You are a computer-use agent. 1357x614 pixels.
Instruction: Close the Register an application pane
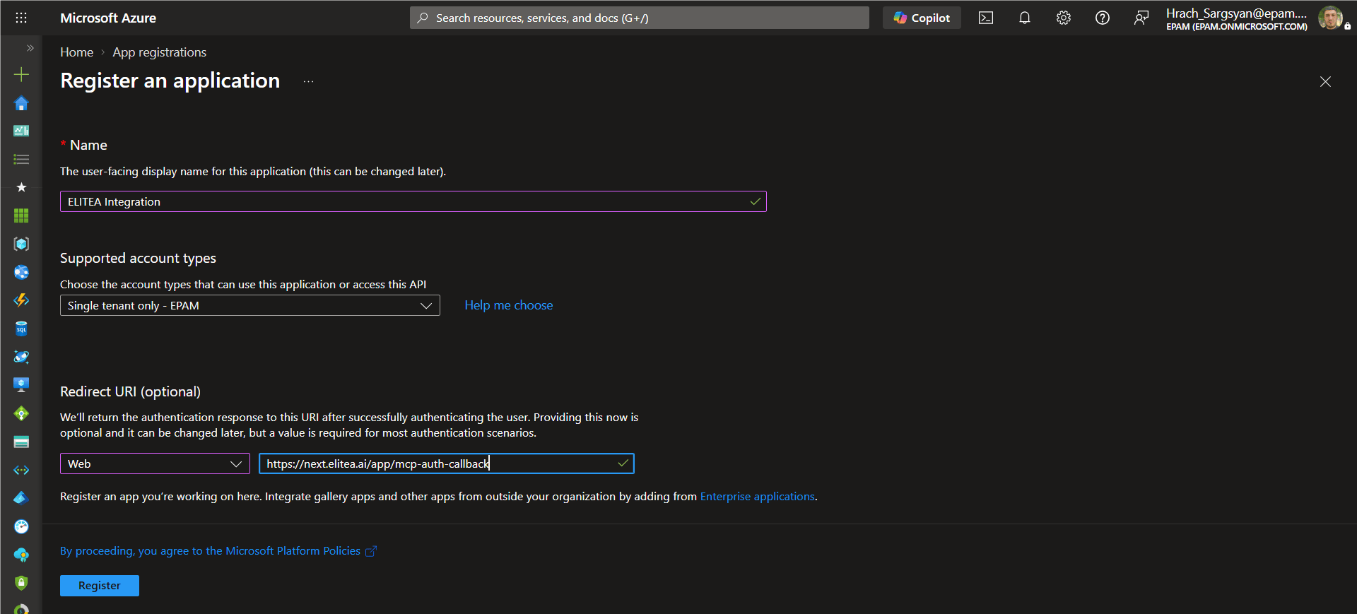1325,82
